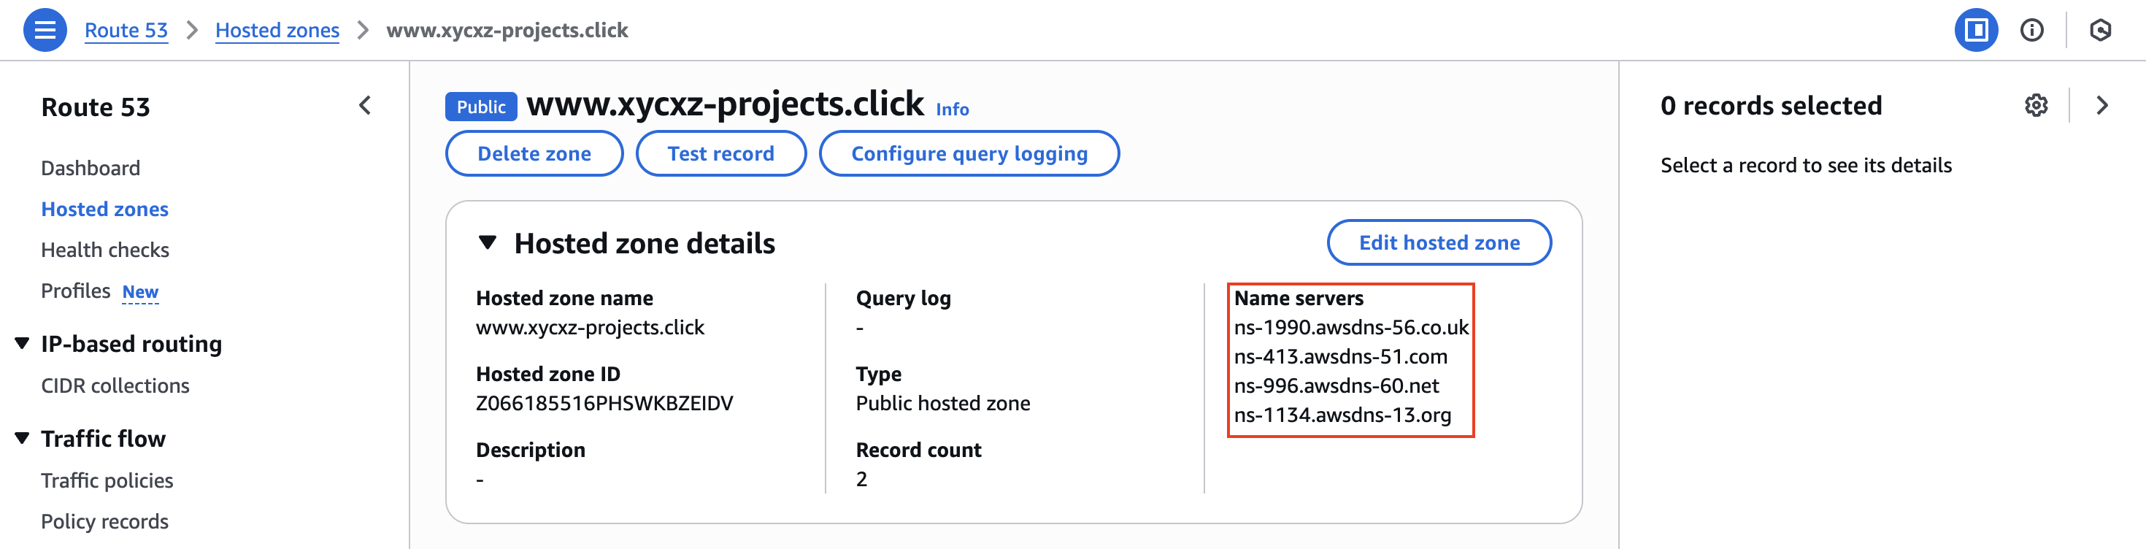Open the records view preferences gear
This screenshot has height=549, width=2146.
[x=2036, y=105]
